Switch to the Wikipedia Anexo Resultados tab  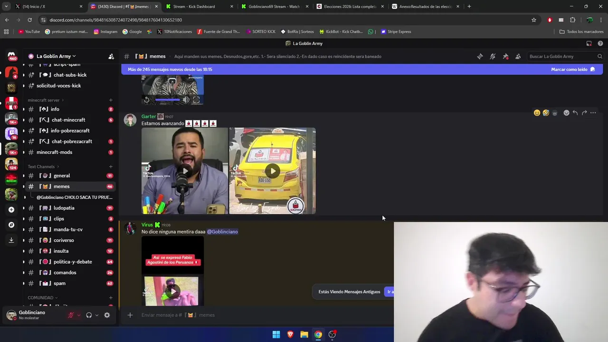tap(425, 7)
